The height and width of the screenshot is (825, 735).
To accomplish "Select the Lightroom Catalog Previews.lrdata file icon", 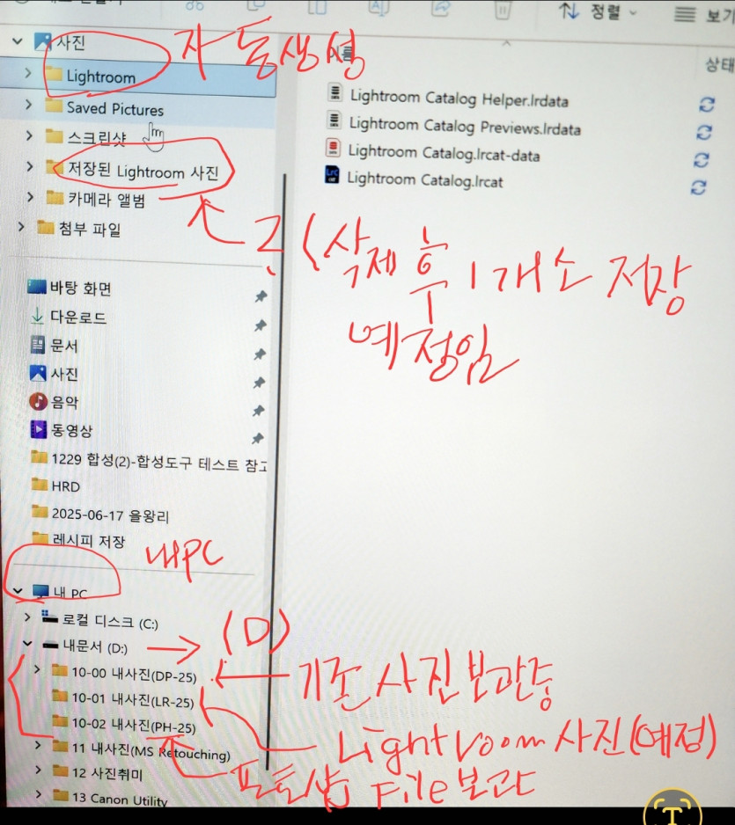I will pos(334,120).
